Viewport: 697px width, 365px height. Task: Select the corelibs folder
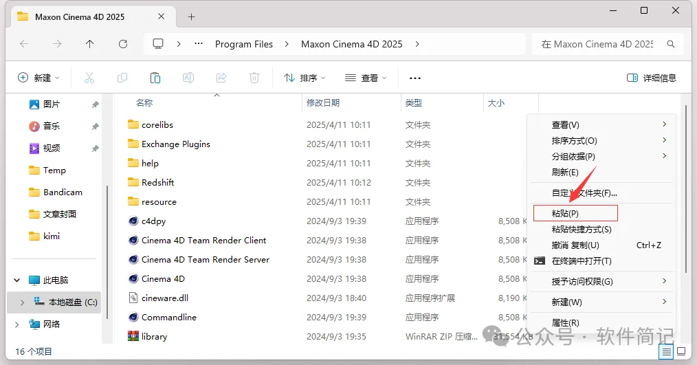click(151, 125)
